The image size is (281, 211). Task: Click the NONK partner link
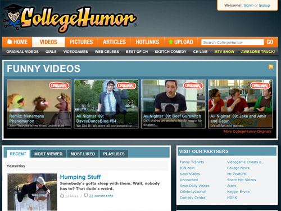click(x=232, y=197)
